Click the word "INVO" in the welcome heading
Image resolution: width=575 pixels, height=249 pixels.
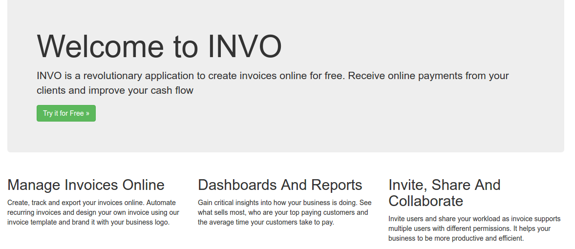[x=245, y=47]
